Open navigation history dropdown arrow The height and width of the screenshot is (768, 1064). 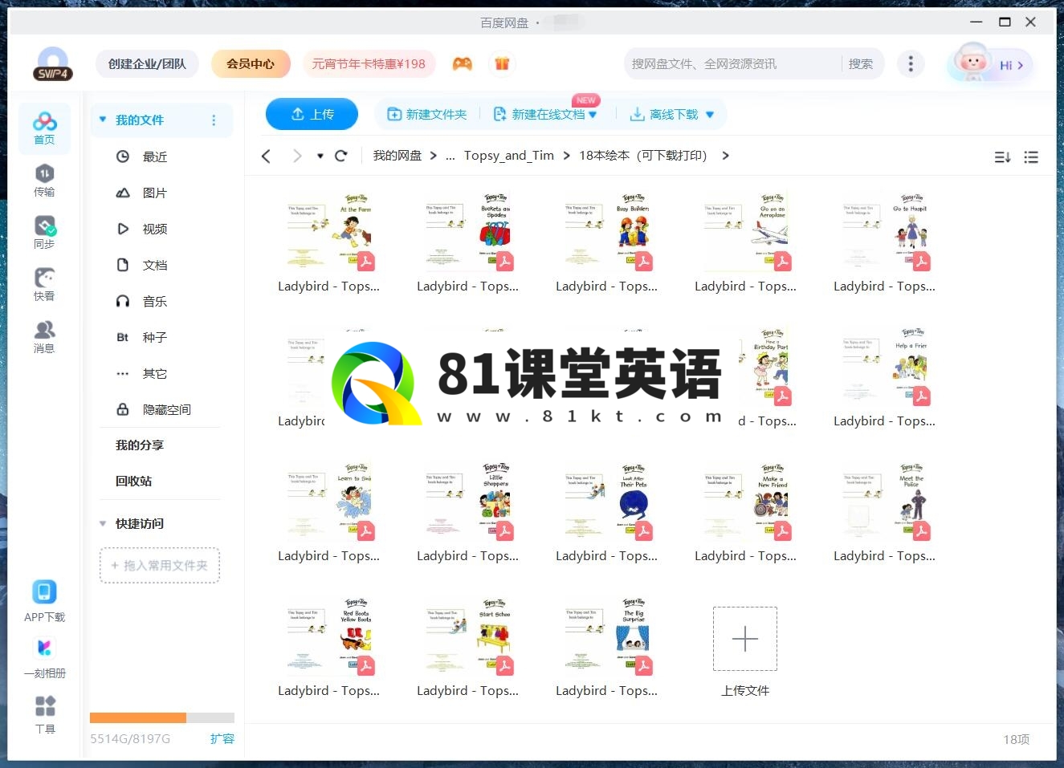320,156
